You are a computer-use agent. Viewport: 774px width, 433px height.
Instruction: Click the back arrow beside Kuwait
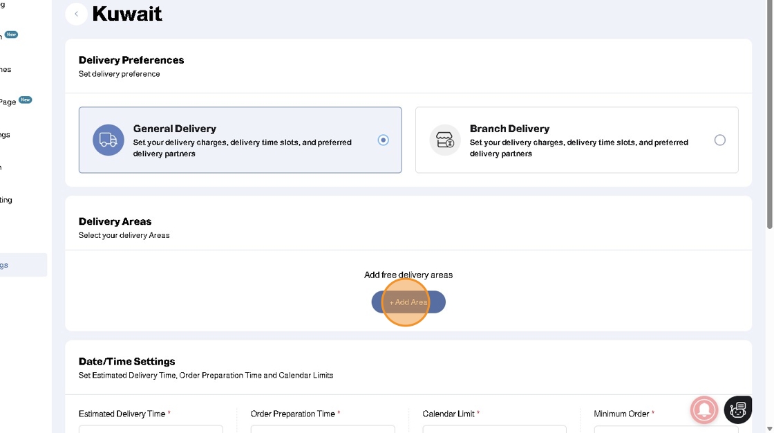tap(76, 14)
